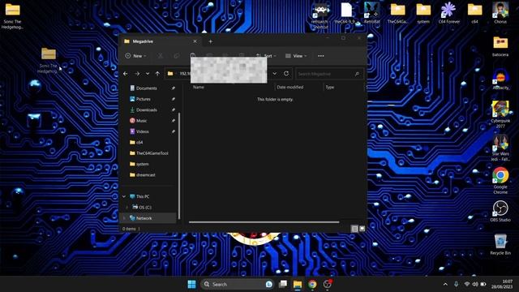This screenshot has height=292, width=519.
Task: Open the New dropdown in Explorer toolbar
Action: [x=135, y=56]
